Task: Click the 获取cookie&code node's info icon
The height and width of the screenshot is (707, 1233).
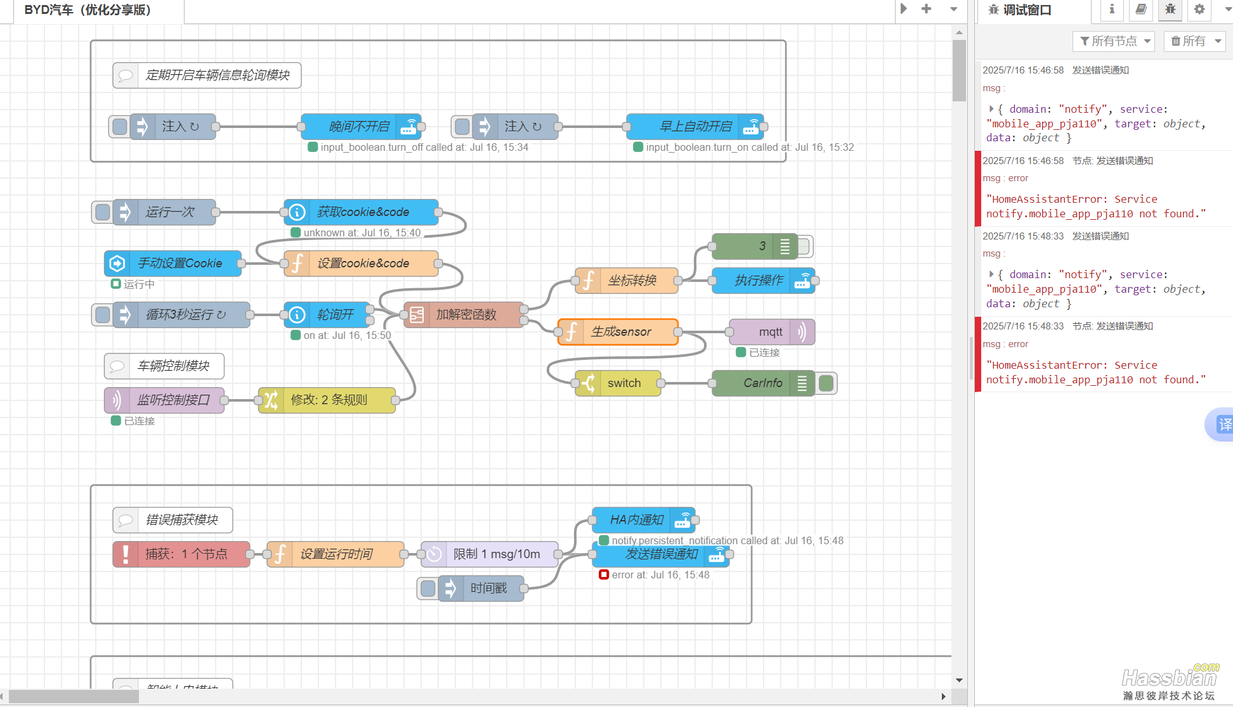Action: click(297, 212)
